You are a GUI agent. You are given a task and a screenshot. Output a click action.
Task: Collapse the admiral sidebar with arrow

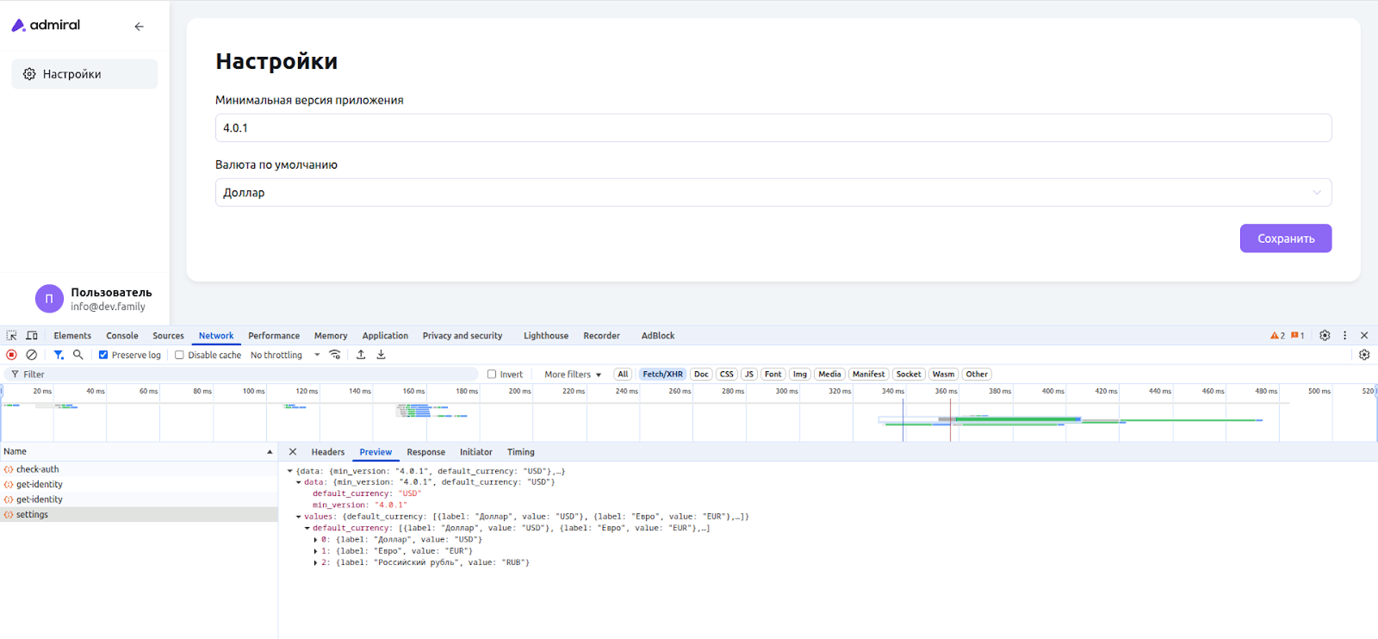[139, 27]
